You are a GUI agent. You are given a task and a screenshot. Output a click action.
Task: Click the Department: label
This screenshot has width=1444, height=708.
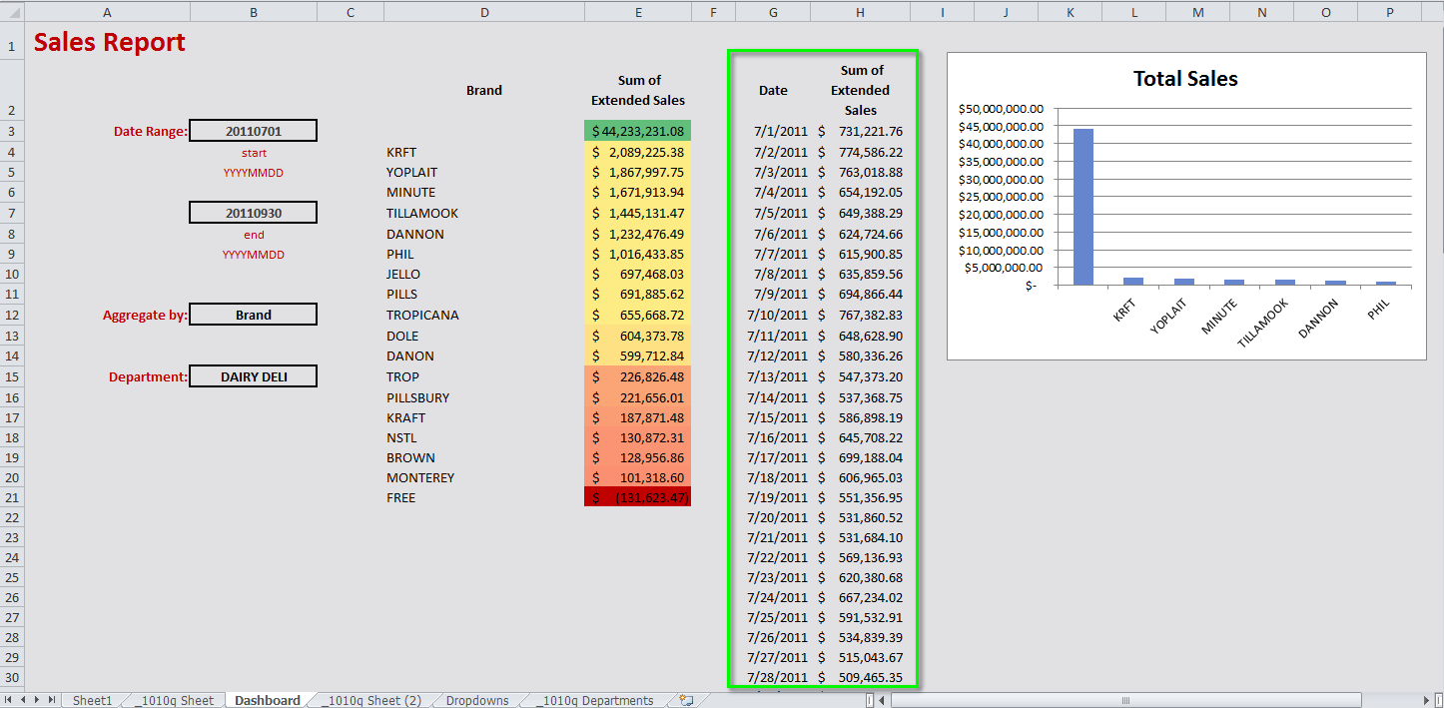148,377
